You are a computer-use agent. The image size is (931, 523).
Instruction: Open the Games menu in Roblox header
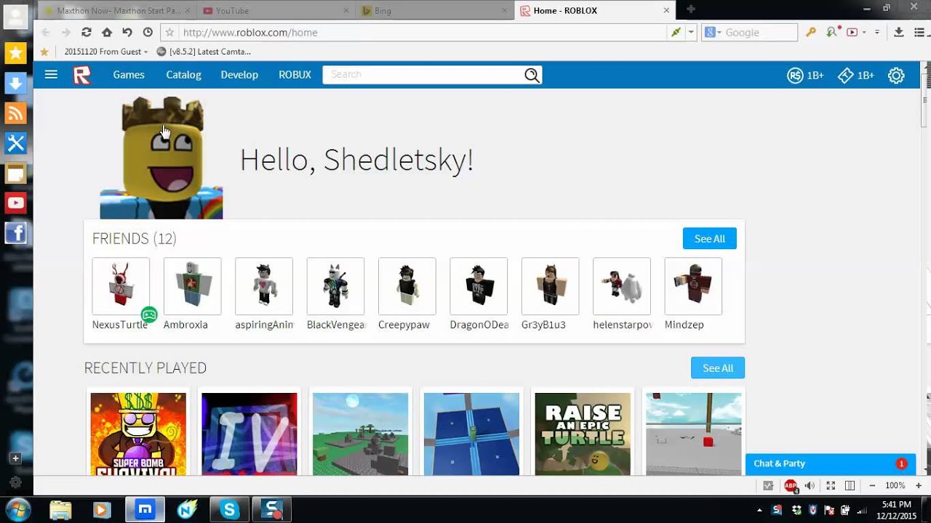point(129,75)
